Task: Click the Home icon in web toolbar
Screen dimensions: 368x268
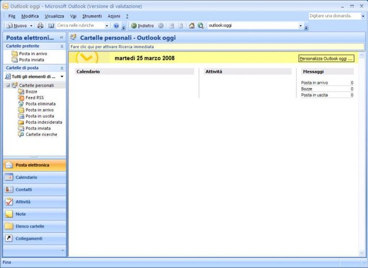Action: [x=192, y=26]
